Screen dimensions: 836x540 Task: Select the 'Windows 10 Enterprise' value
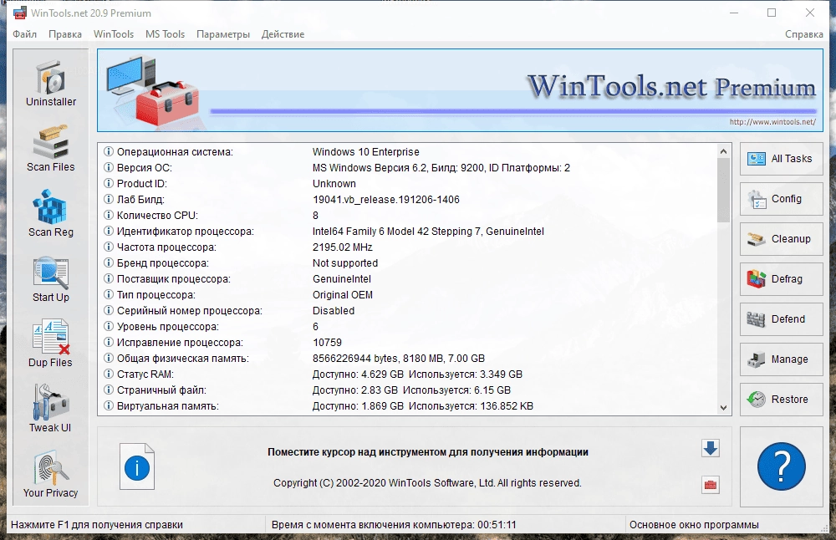pyautogui.click(x=366, y=152)
